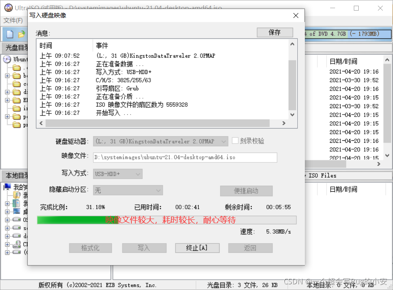Close the 写入硬盘映像 dialog
This screenshot has width=393, height=290.
click(296, 15)
